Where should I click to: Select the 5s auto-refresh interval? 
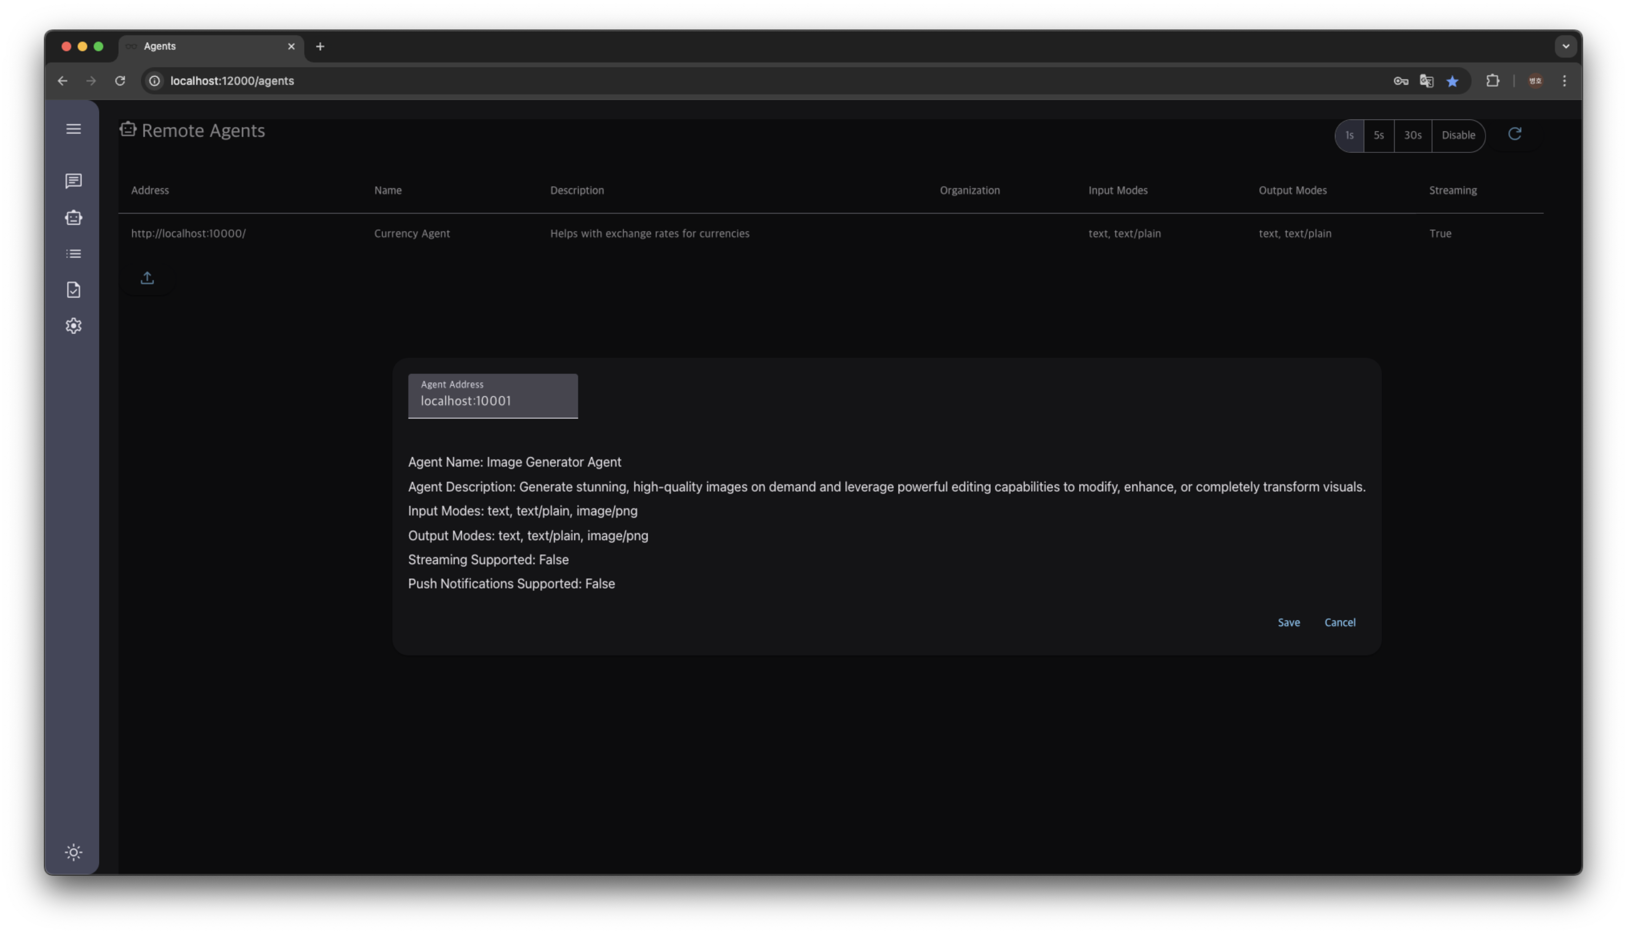[1378, 135]
